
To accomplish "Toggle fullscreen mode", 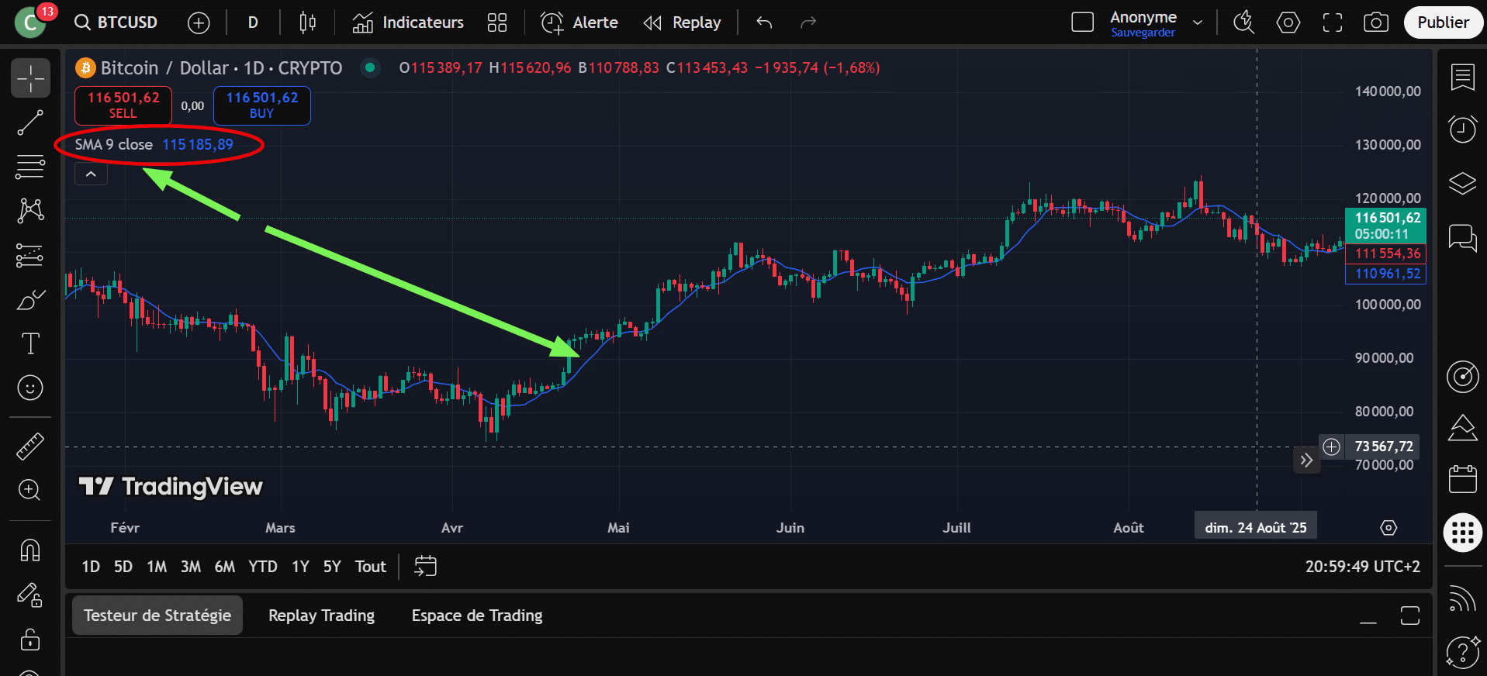I will [x=1332, y=22].
